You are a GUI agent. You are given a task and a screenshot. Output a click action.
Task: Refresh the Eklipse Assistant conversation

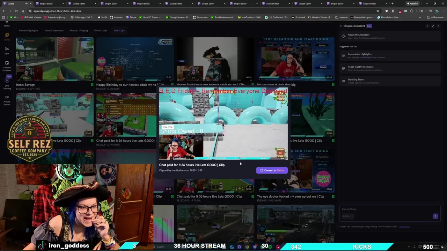tap(427, 26)
